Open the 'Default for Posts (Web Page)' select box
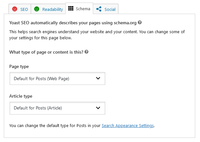The height and width of the screenshot is (142, 200). (57, 78)
